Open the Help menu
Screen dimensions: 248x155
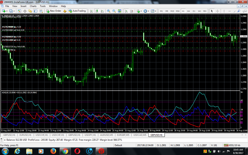pos(64,6)
